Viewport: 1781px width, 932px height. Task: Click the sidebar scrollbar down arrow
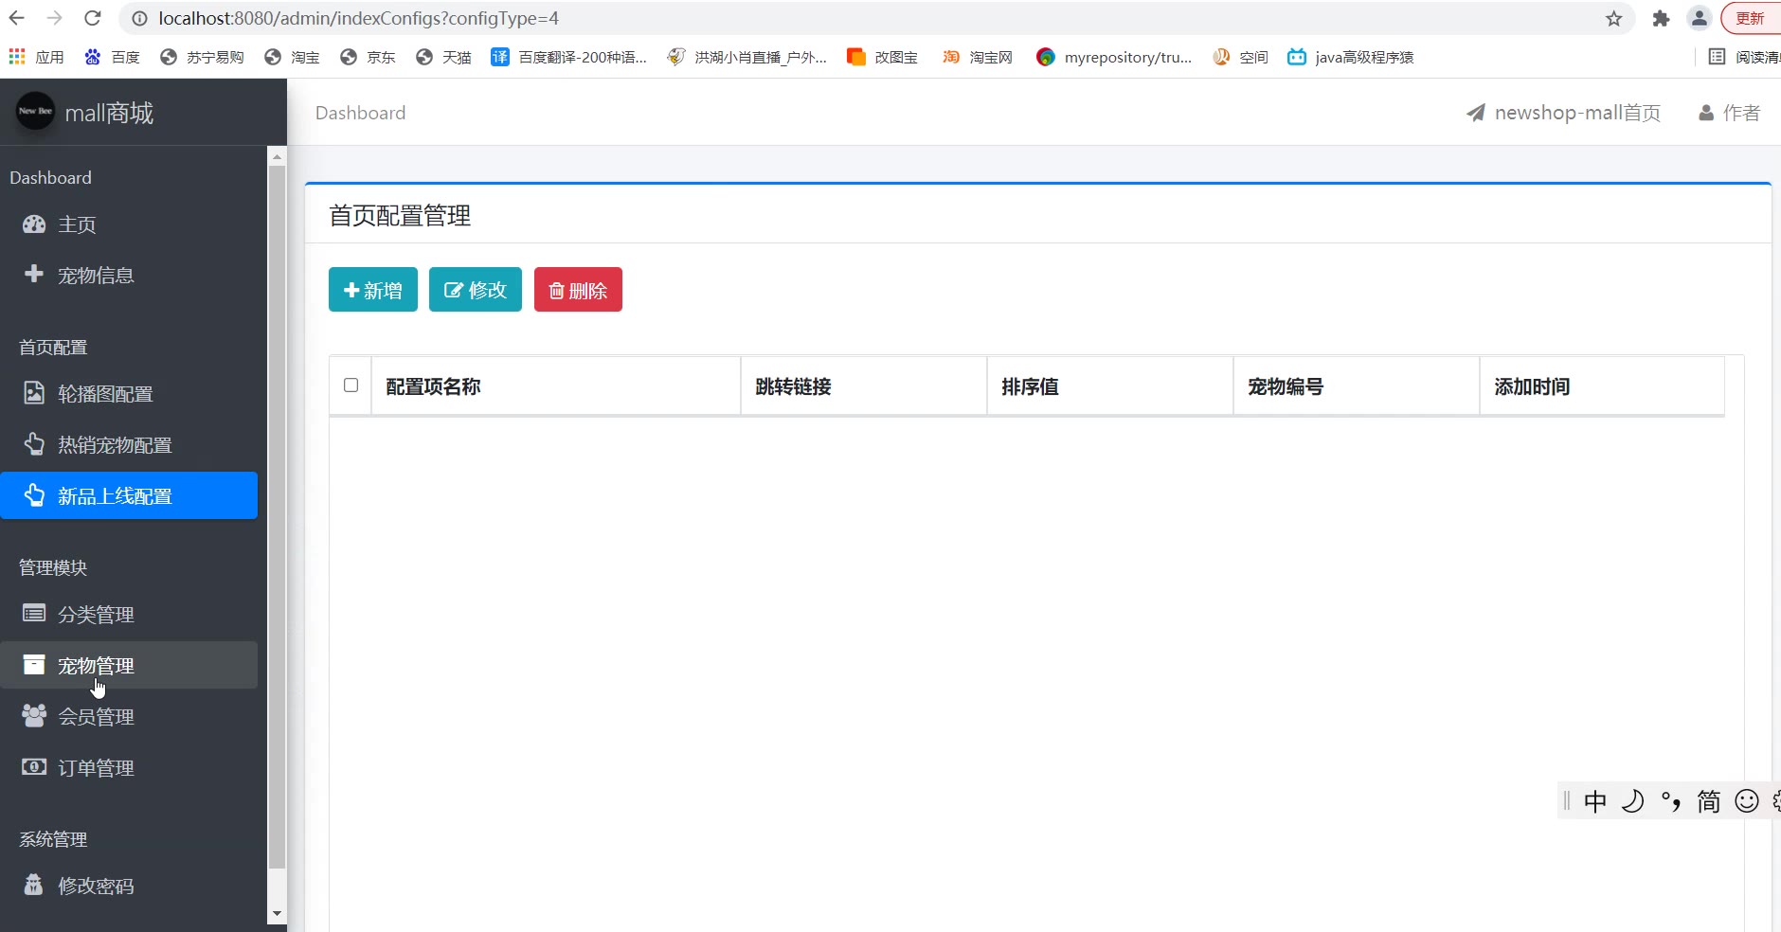[277, 914]
